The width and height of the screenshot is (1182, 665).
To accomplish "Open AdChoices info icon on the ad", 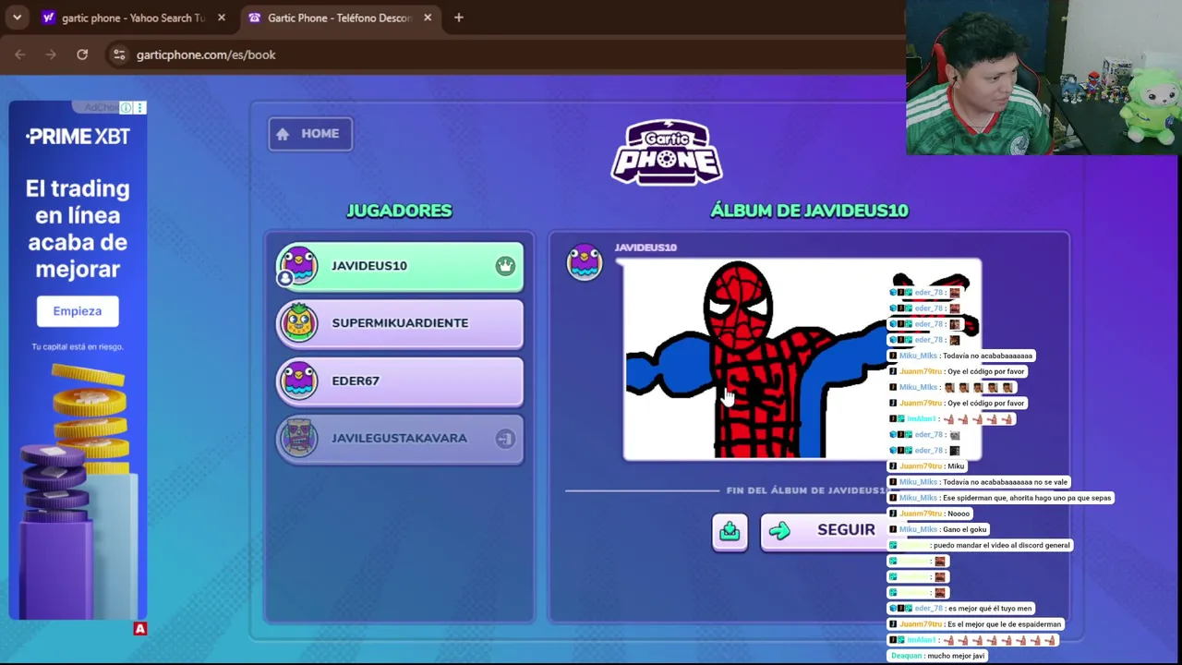I will point(127,108).
